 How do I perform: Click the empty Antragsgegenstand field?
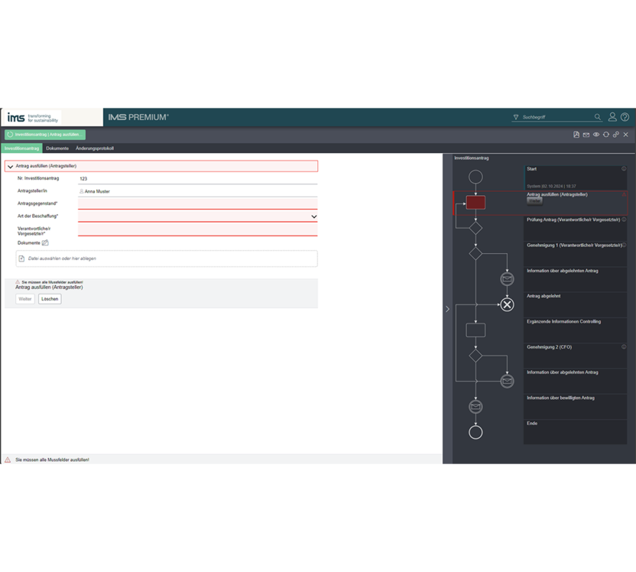[197, 203]
